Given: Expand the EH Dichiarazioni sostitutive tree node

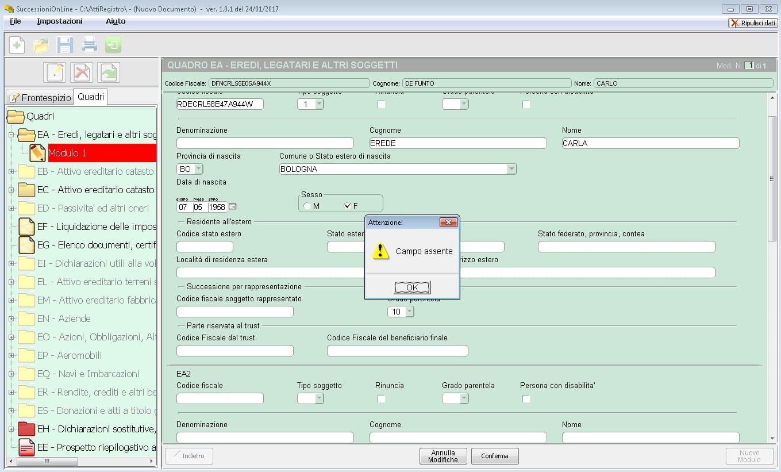Looking at the screenshot, I should 11,429.
